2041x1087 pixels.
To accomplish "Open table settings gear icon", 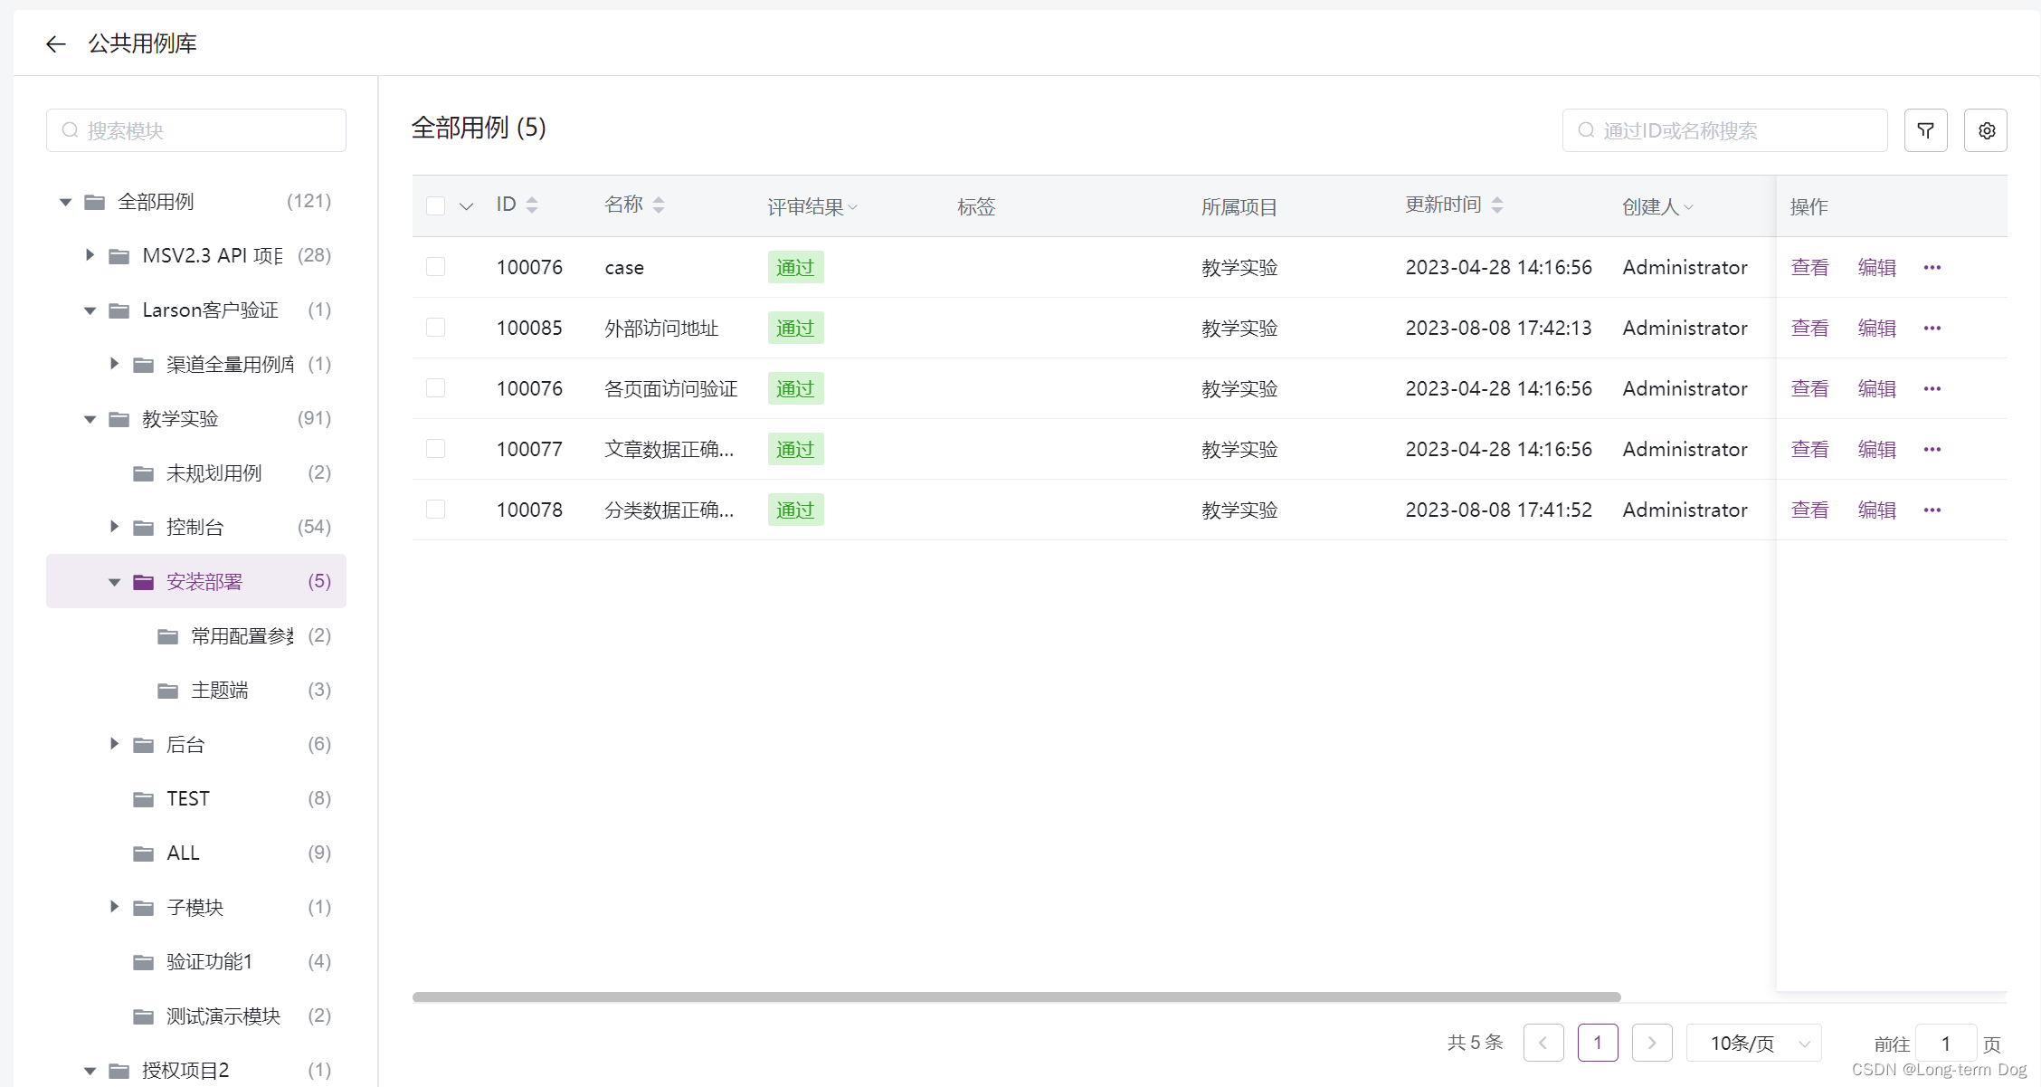I will [x=1986, y=130].
